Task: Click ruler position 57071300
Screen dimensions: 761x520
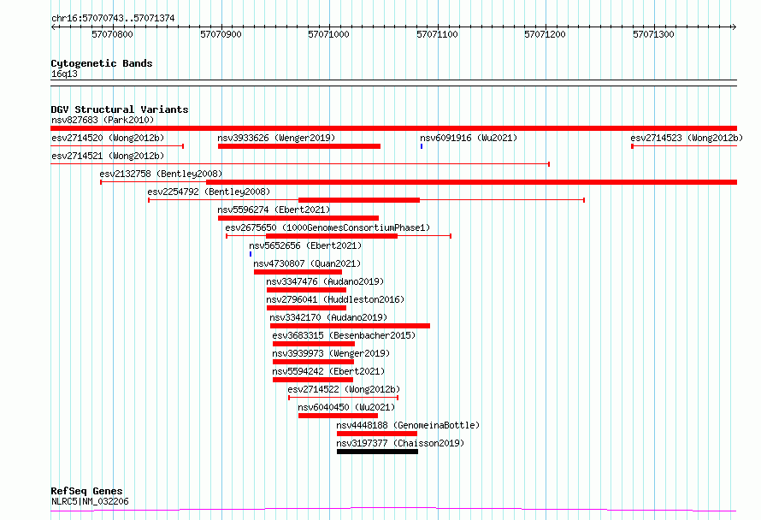Action: [x=653, y=34]
